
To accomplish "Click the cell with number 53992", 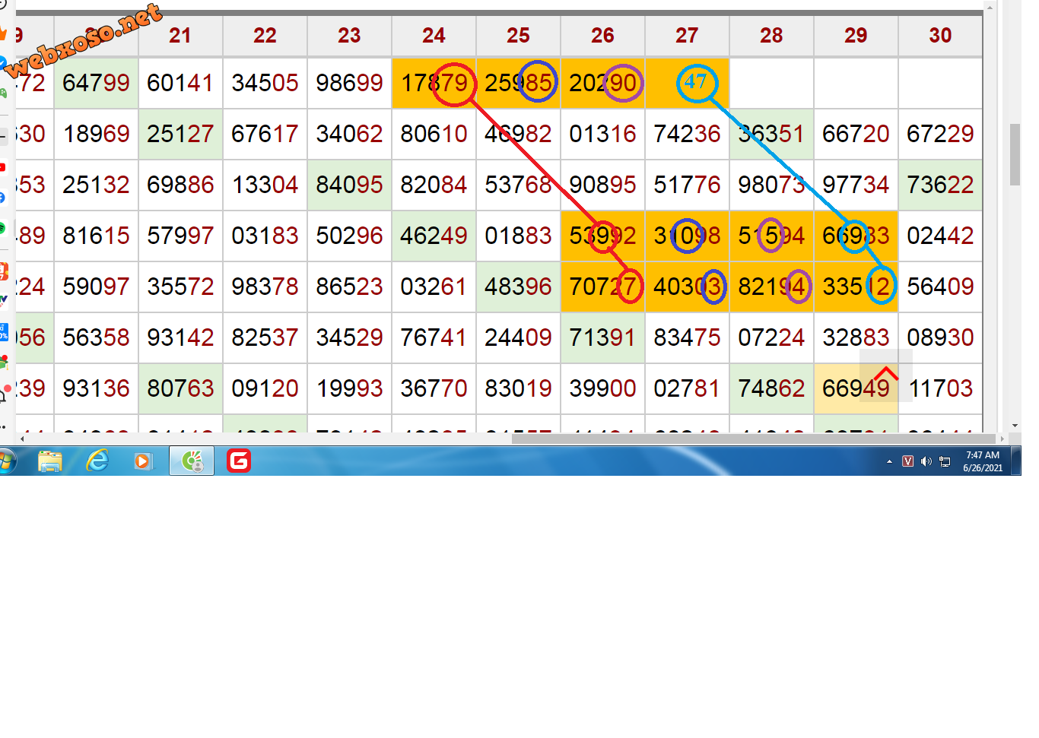I will 602,236.
